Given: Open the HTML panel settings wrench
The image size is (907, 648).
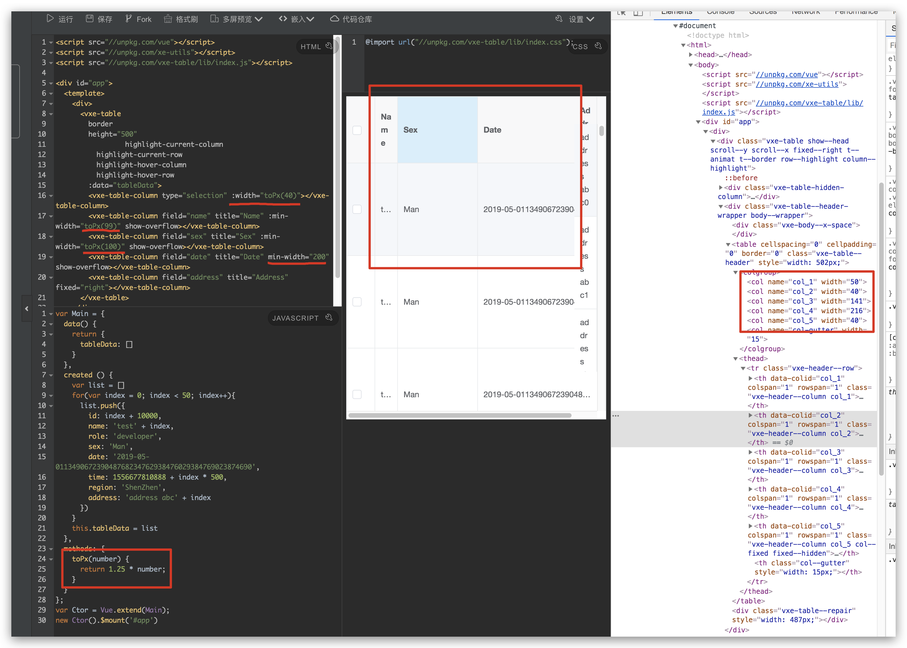Looking at the screenshot, I should coord(329,46).
